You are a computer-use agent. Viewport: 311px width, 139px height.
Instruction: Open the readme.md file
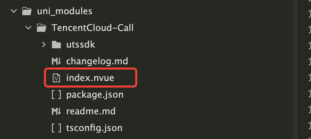tap(91, 111)
